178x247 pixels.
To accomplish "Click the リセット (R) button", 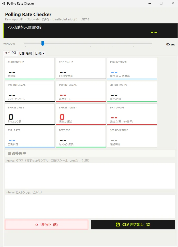I will tap(47, 225).
